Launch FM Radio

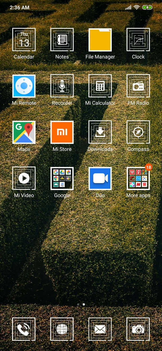pos(138,86)
